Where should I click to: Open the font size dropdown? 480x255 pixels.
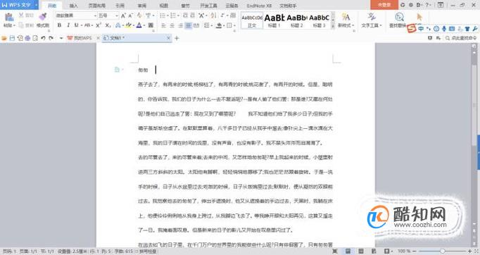(x=117, y=15)
